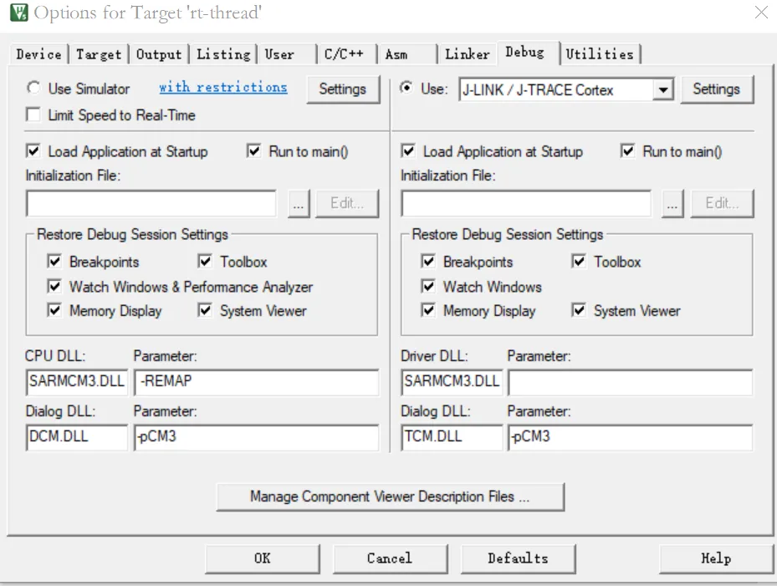Screen dimensions: 777x586
Task: Browse for J-LINK initialization file
Action: pos(672,204)
